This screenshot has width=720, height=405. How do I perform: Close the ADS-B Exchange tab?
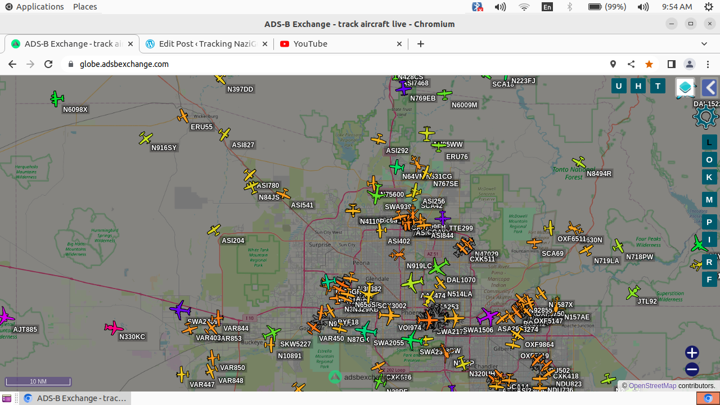click(x=130, y=44)
